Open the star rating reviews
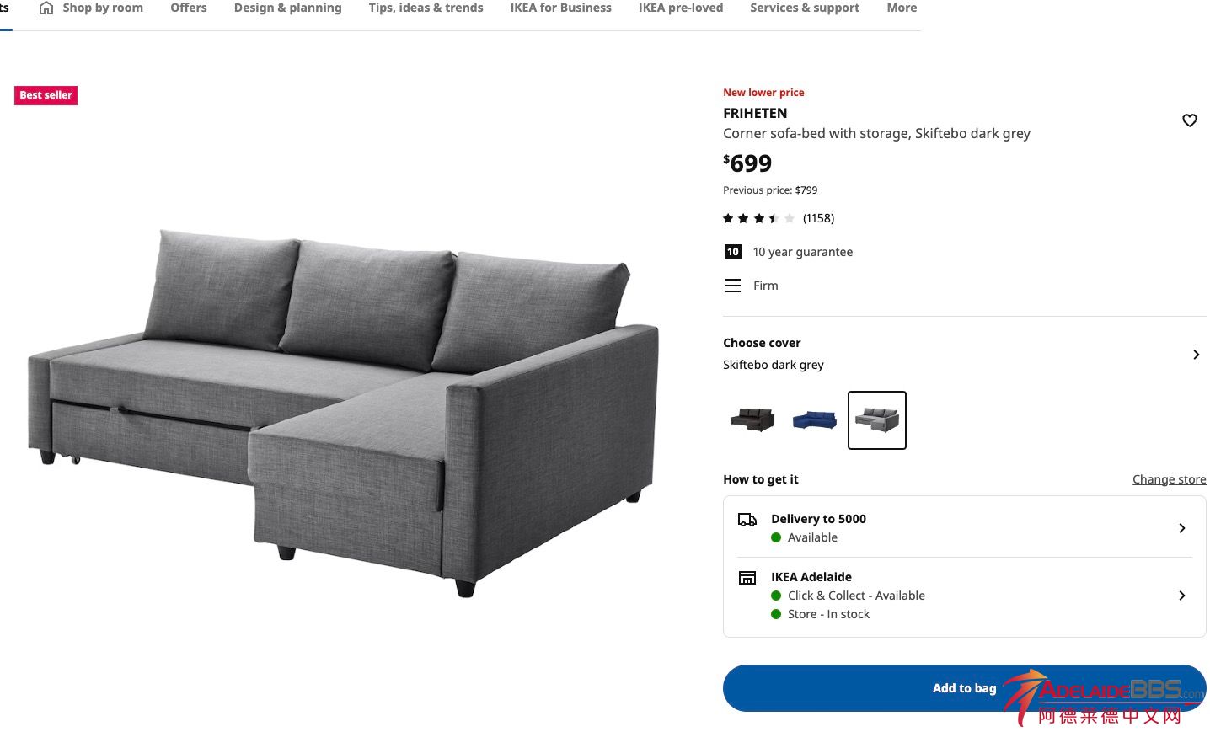Image resolution: width=1210 pixels, height=732 pixels. 778,218
